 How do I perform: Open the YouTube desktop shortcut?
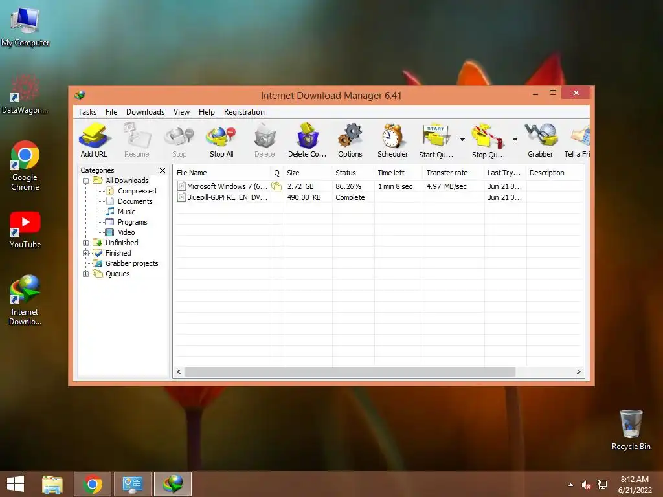pyautogui.click(x=25, y=230)
